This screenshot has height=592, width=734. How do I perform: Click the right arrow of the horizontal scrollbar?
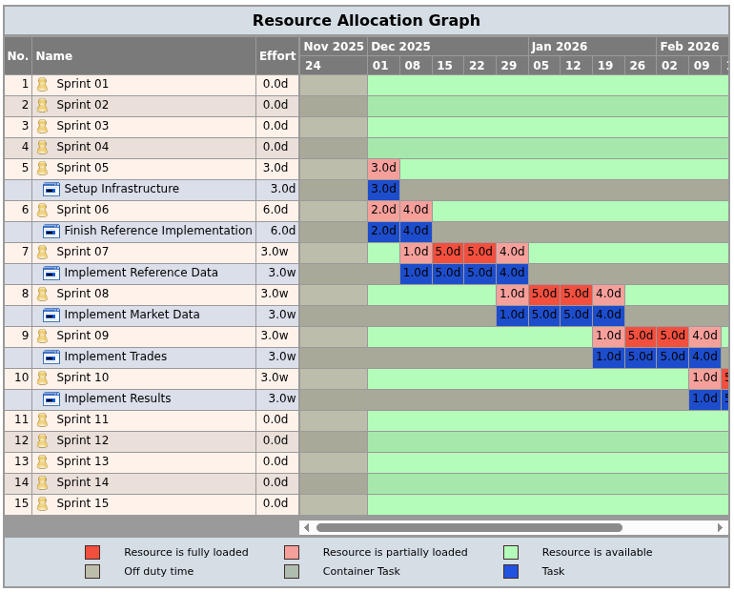coord(720,528)
